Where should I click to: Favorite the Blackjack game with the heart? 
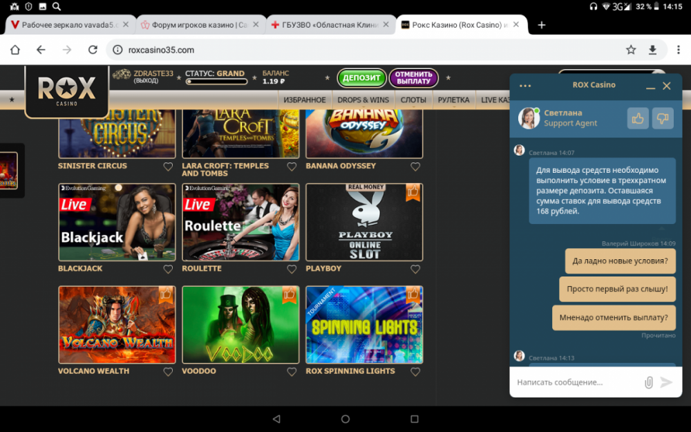168,269
